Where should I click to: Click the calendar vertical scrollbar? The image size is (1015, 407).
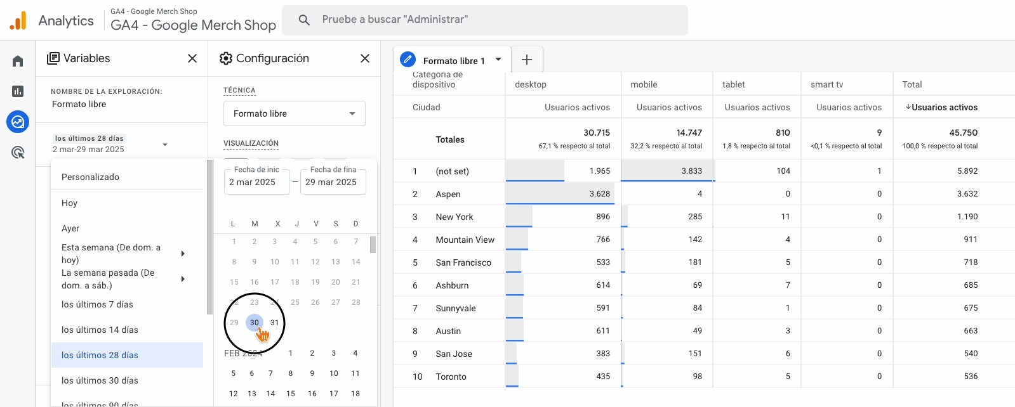pos(373,245)
